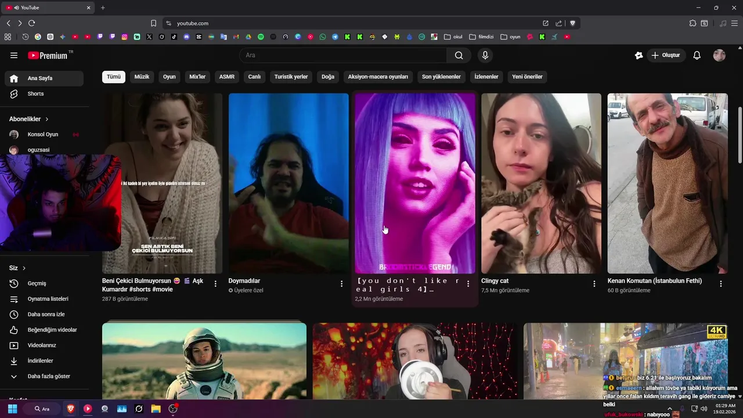Viewport: 743px width, 418px height.
Task: Select the Son yüklenenler chip
Action: 441,77
